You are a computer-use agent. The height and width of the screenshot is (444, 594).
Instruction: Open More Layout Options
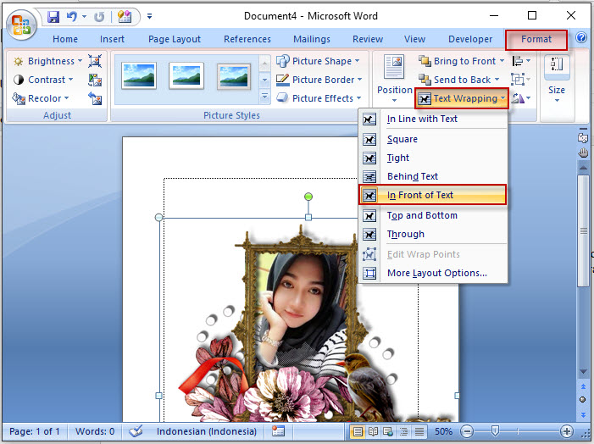433,273
